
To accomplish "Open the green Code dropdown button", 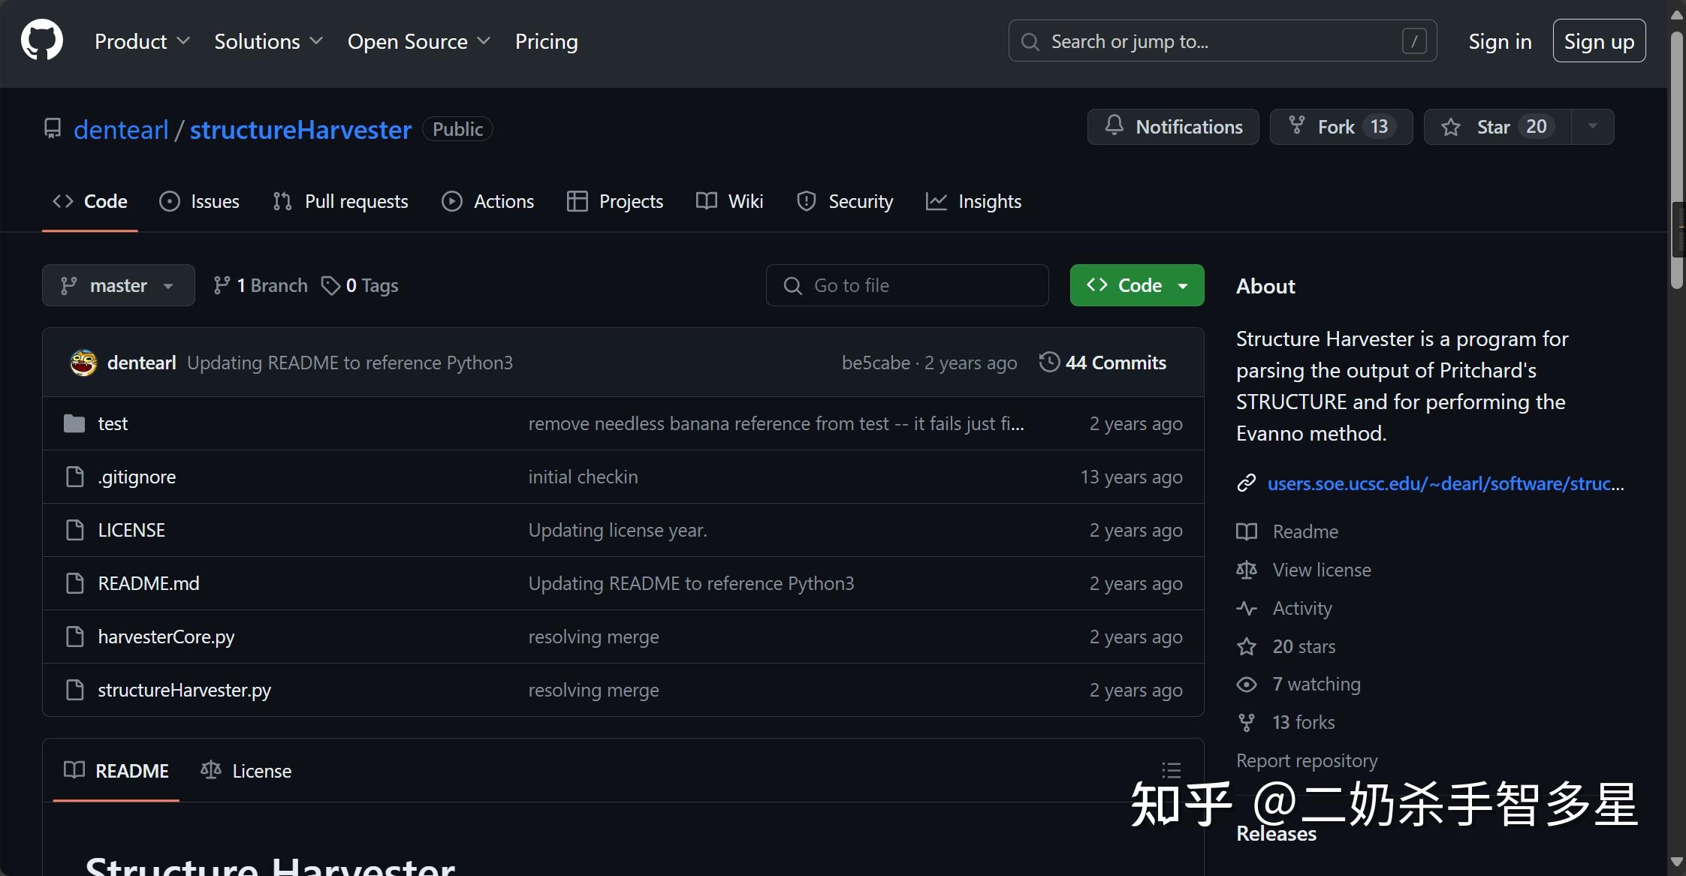I will 1137,285.
